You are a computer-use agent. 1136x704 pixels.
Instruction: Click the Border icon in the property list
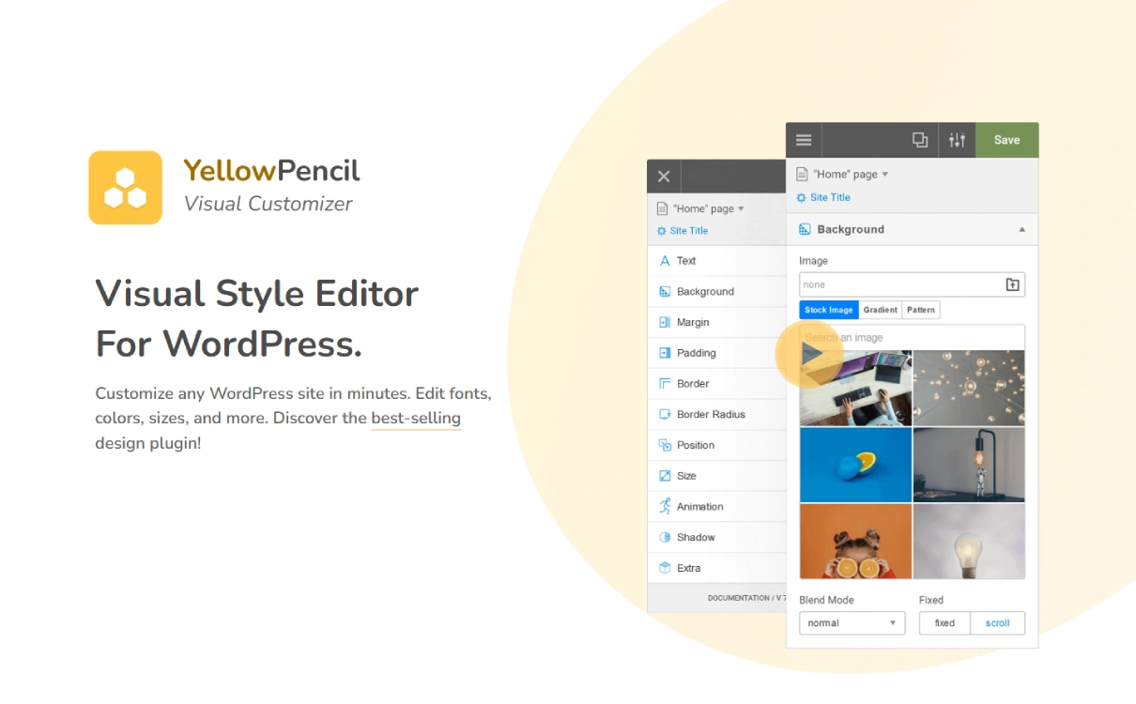coord(665,384)
